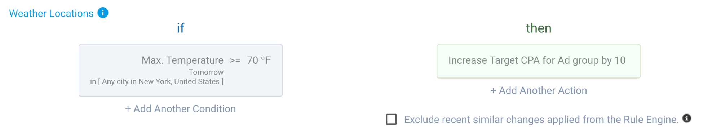Click the value 10 in the action
721x139 pixels.
[x=620, y=60]
